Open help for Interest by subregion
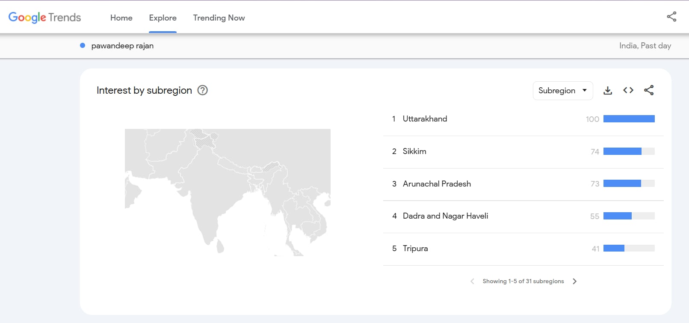689x323 pixels. (202, 90)
